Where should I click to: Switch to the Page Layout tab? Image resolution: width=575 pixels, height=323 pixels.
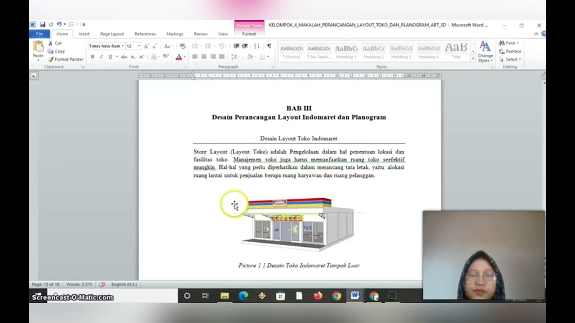tap(112, 34)
